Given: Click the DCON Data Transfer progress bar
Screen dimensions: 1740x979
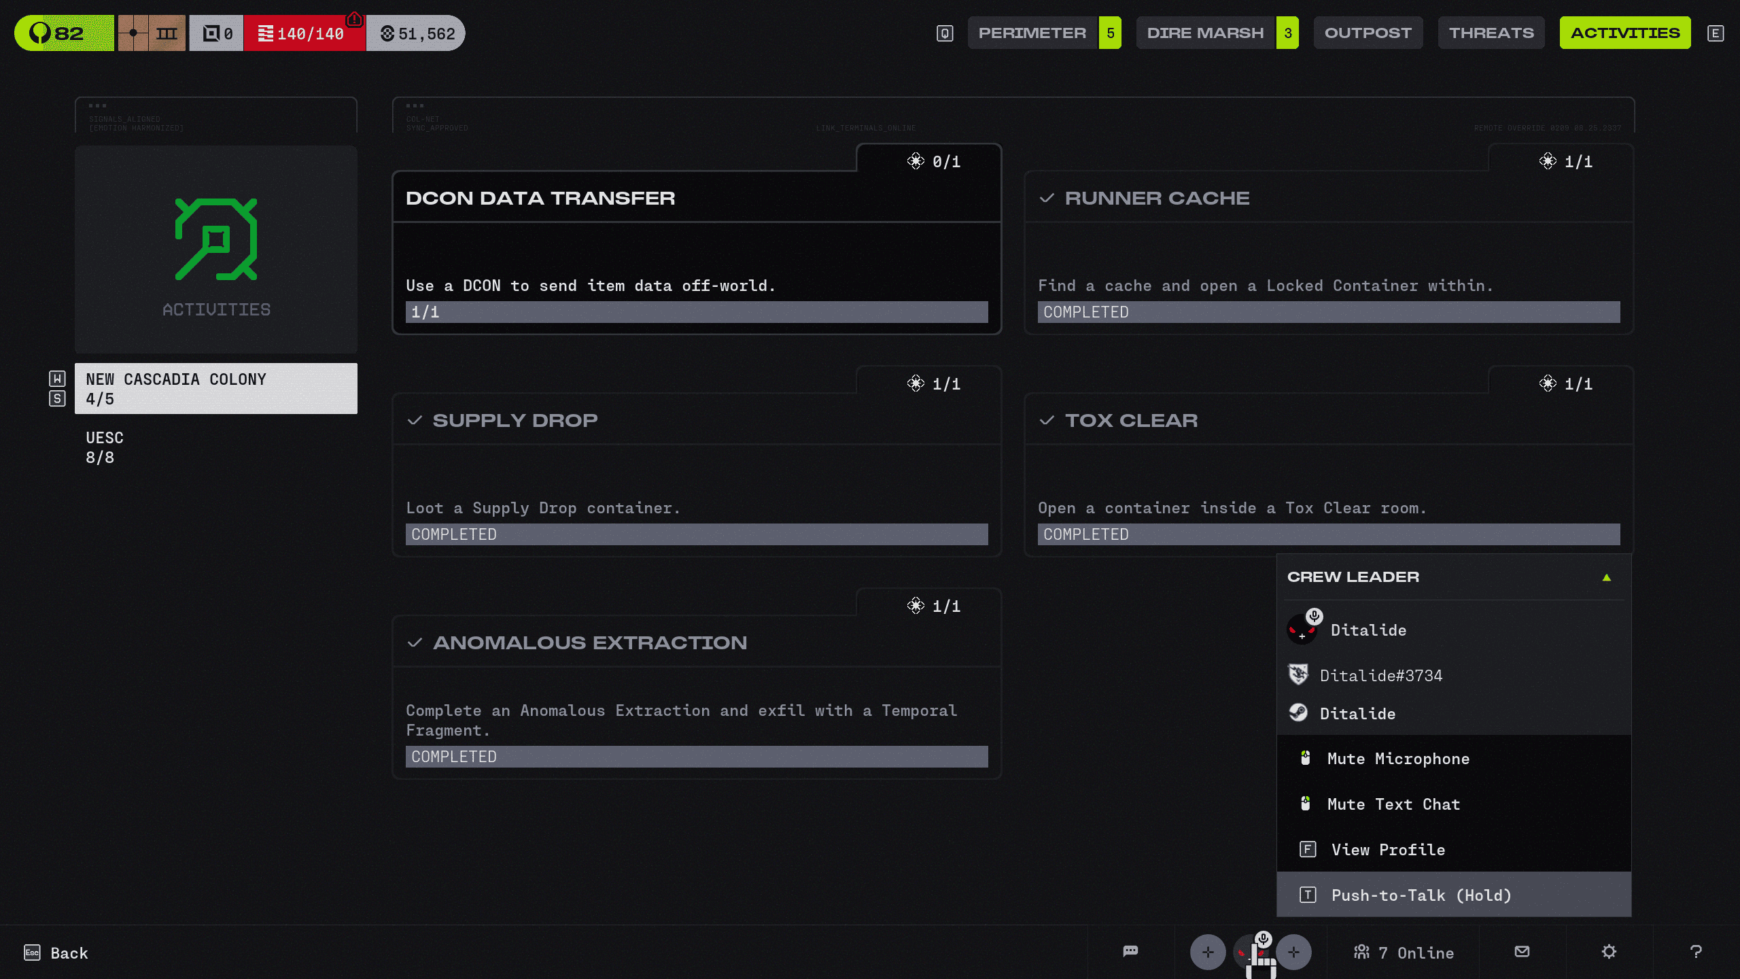Looking at the screenshot, I should [696, 312].
